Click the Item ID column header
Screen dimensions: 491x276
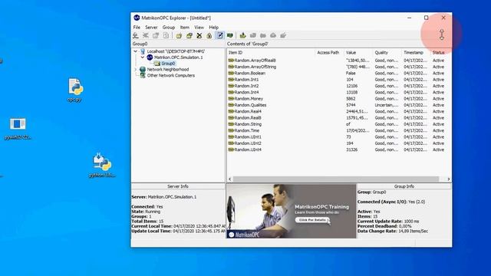tap(271, 53)
